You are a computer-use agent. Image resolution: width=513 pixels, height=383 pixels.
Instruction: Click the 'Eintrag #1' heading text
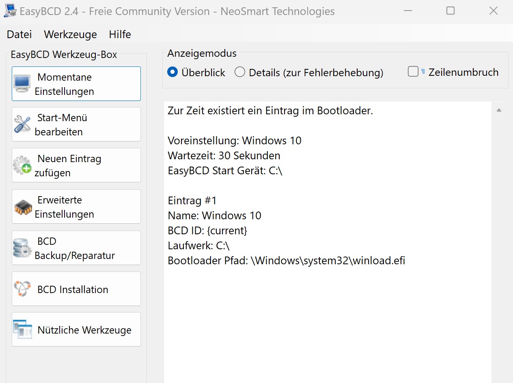pyautogui.click(x=192, y=201)
